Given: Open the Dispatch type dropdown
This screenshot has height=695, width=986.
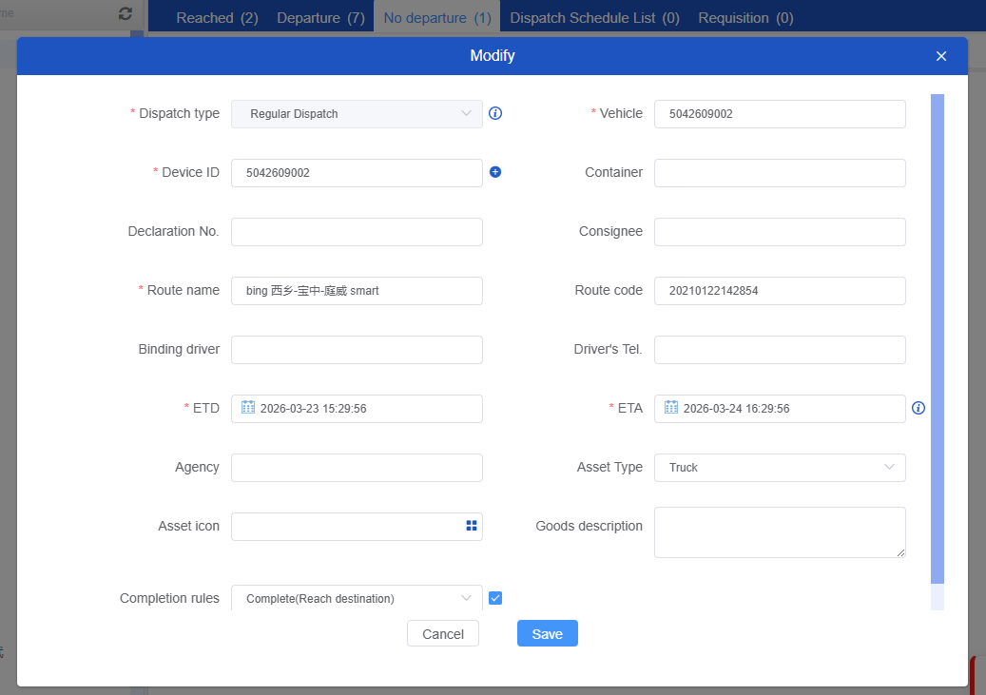Looking at the screenshot, I should [x=357, y=114].
